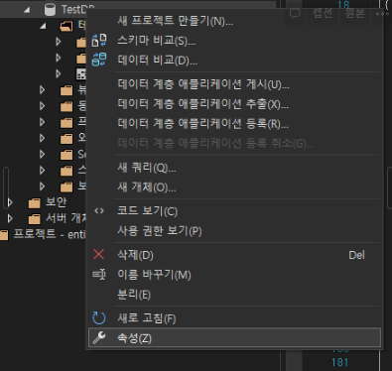Click line number 18 in the editor
This screenshot has height=371, width=392.
(343, 4)
